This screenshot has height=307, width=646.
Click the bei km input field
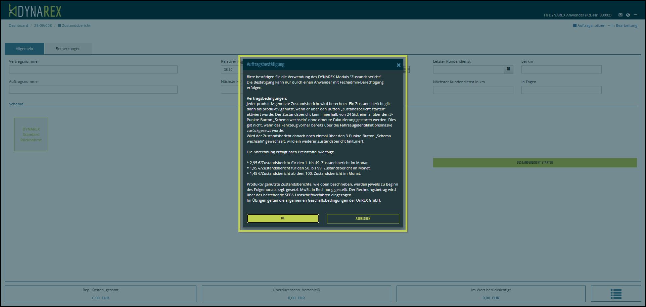[561, 69]
